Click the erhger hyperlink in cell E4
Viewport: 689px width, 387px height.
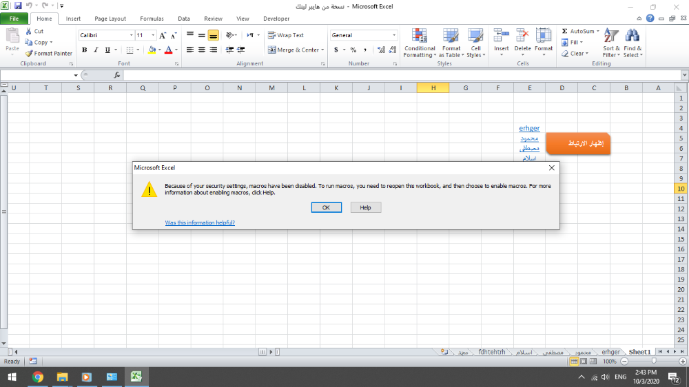pyautogui.click(x=529, y=128)
